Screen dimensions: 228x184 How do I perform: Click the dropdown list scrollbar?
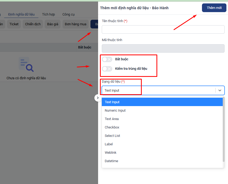224,129
